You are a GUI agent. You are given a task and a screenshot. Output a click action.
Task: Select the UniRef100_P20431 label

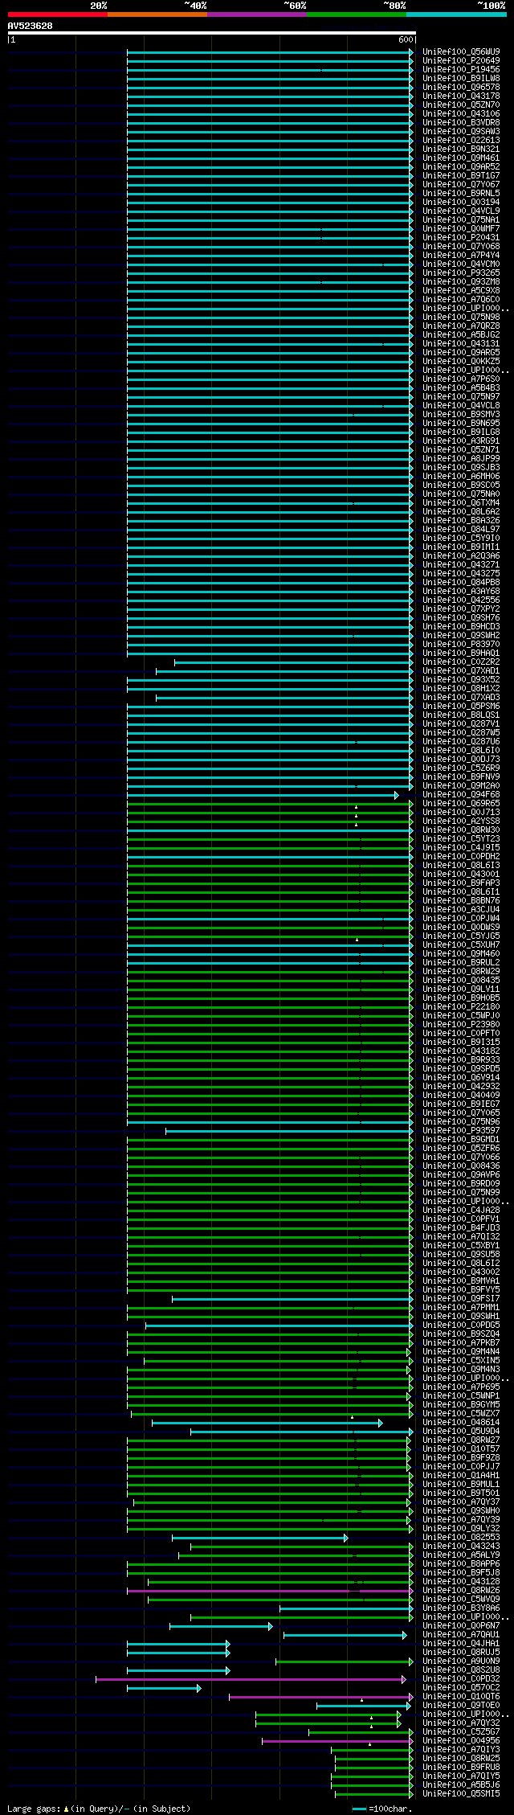click(461, 237)
